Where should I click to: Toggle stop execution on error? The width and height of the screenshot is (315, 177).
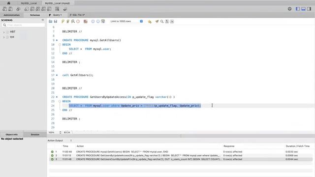(85, 21)
